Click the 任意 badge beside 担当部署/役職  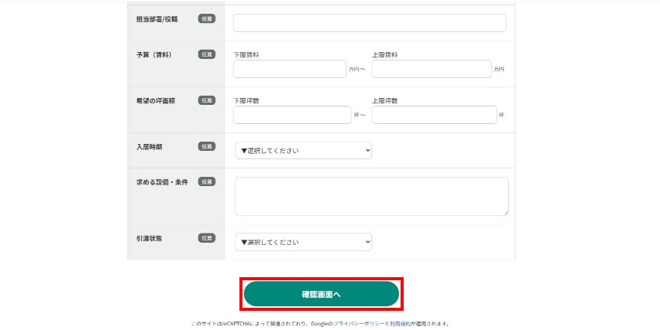[206, 18]
